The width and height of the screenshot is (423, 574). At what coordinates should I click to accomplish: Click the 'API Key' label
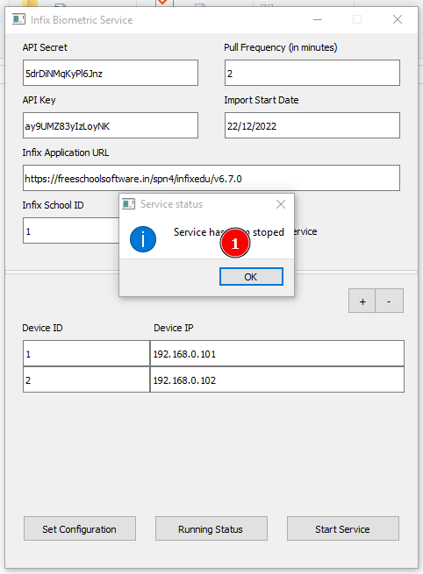39,100
